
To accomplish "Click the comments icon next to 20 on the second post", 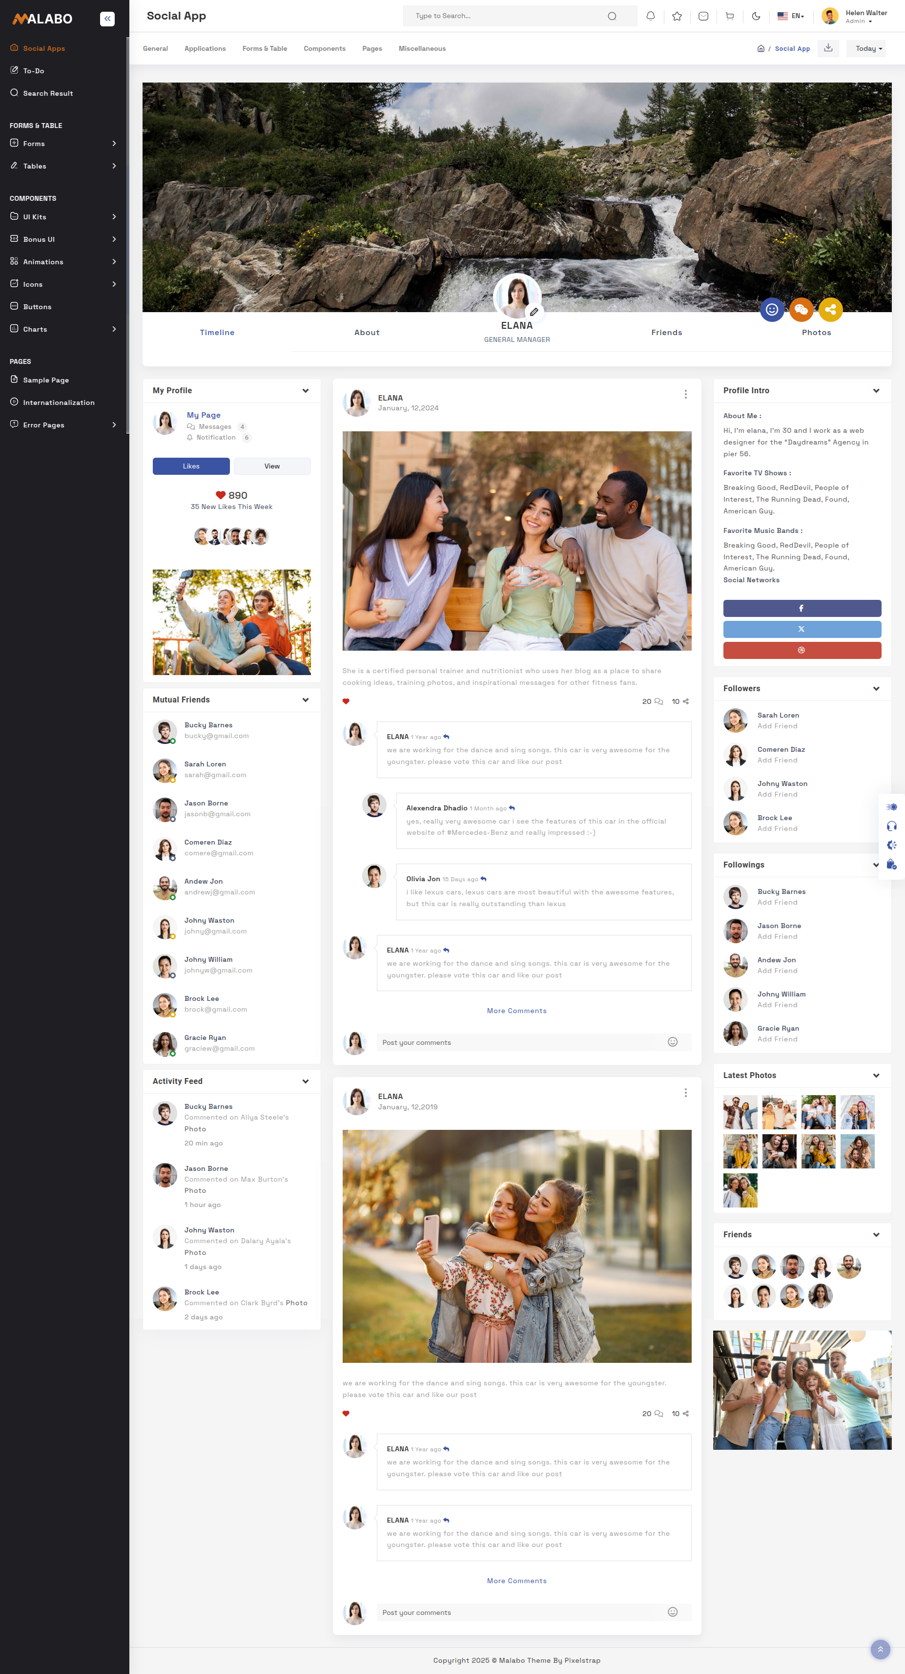I will tap(659, 1414).
